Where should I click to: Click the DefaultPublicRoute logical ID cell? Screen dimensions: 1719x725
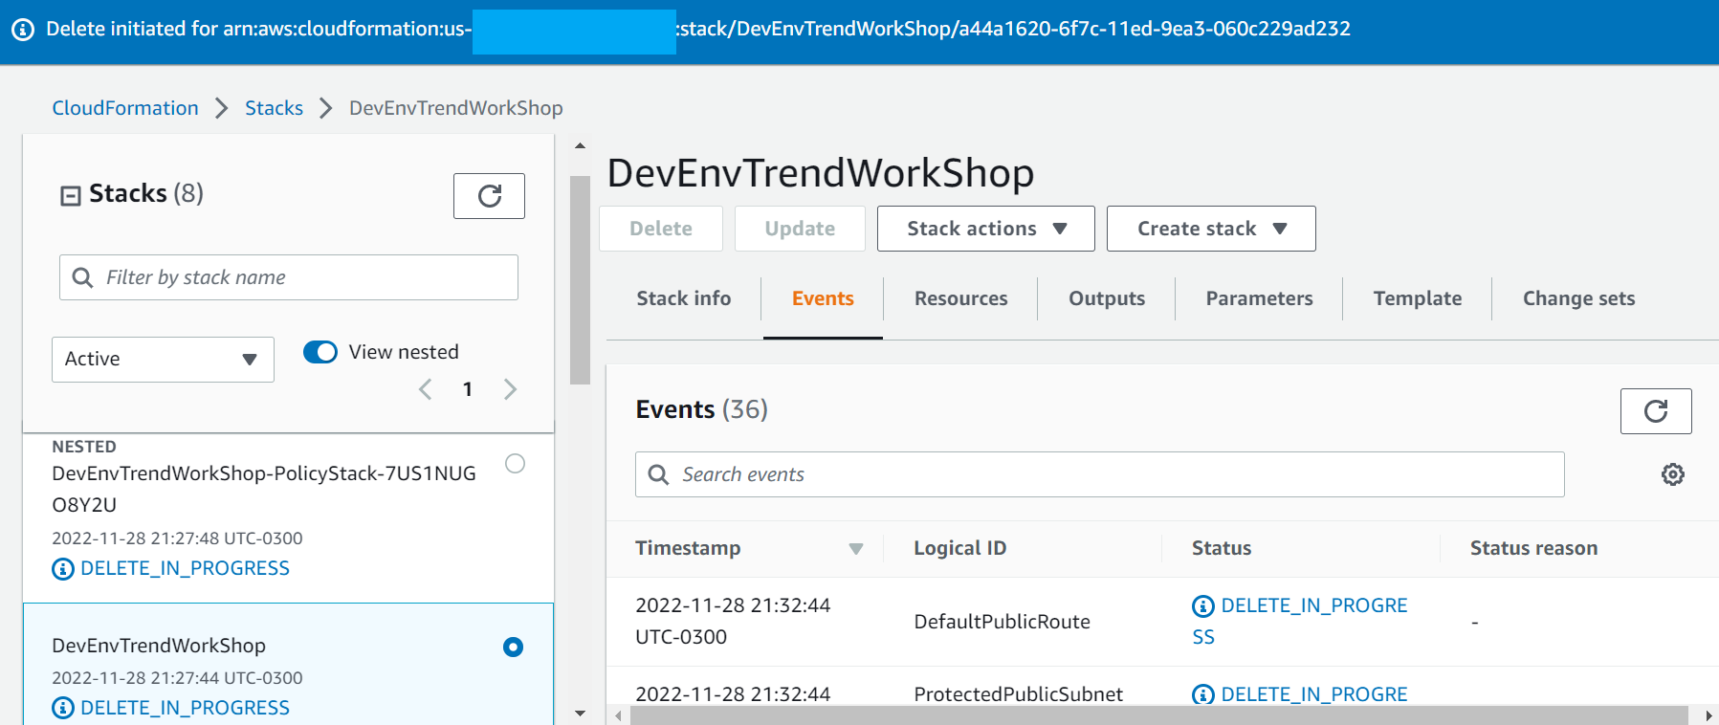coord(1002,622)
